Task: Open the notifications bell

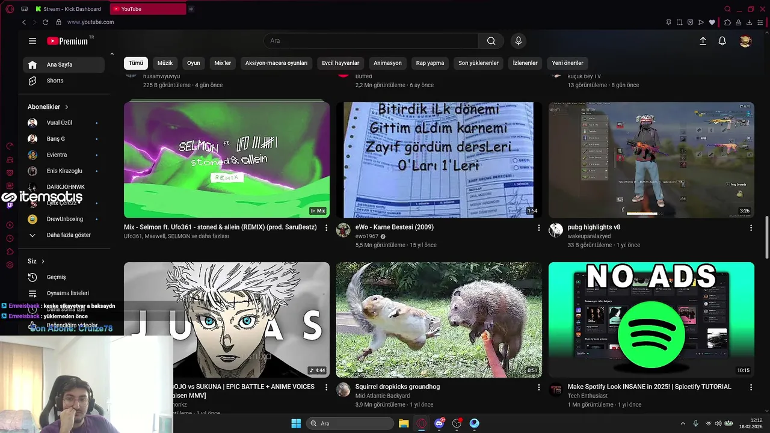Action: (x=722, y=41)
